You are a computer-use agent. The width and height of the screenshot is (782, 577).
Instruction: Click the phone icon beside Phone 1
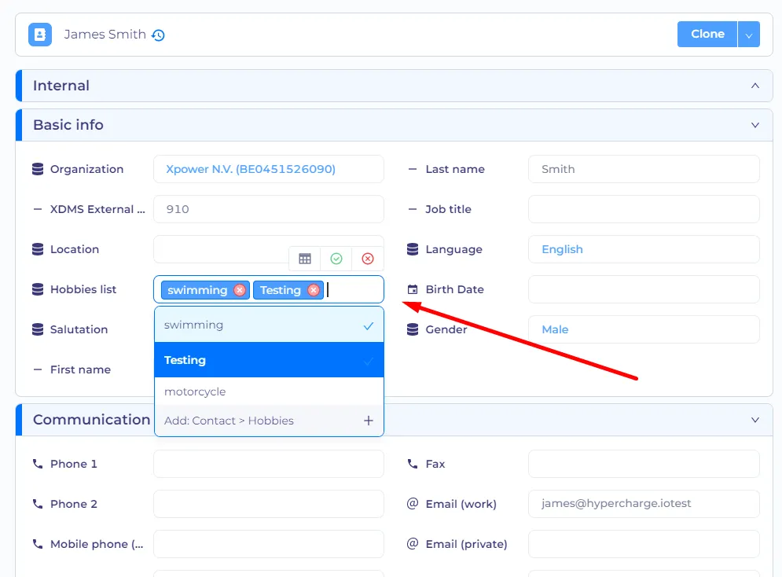pyautogui.click(x=38, y=464)
